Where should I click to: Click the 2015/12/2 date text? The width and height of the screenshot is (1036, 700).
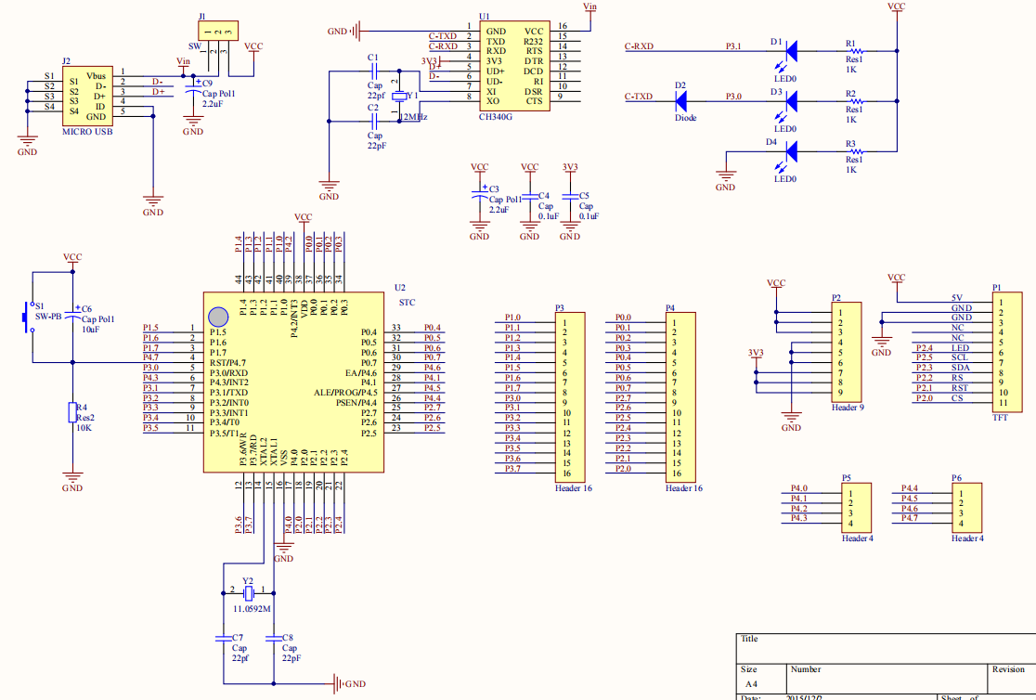pos(804,697)
